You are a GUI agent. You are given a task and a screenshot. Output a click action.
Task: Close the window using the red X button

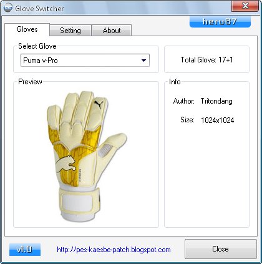coord(245,6)
